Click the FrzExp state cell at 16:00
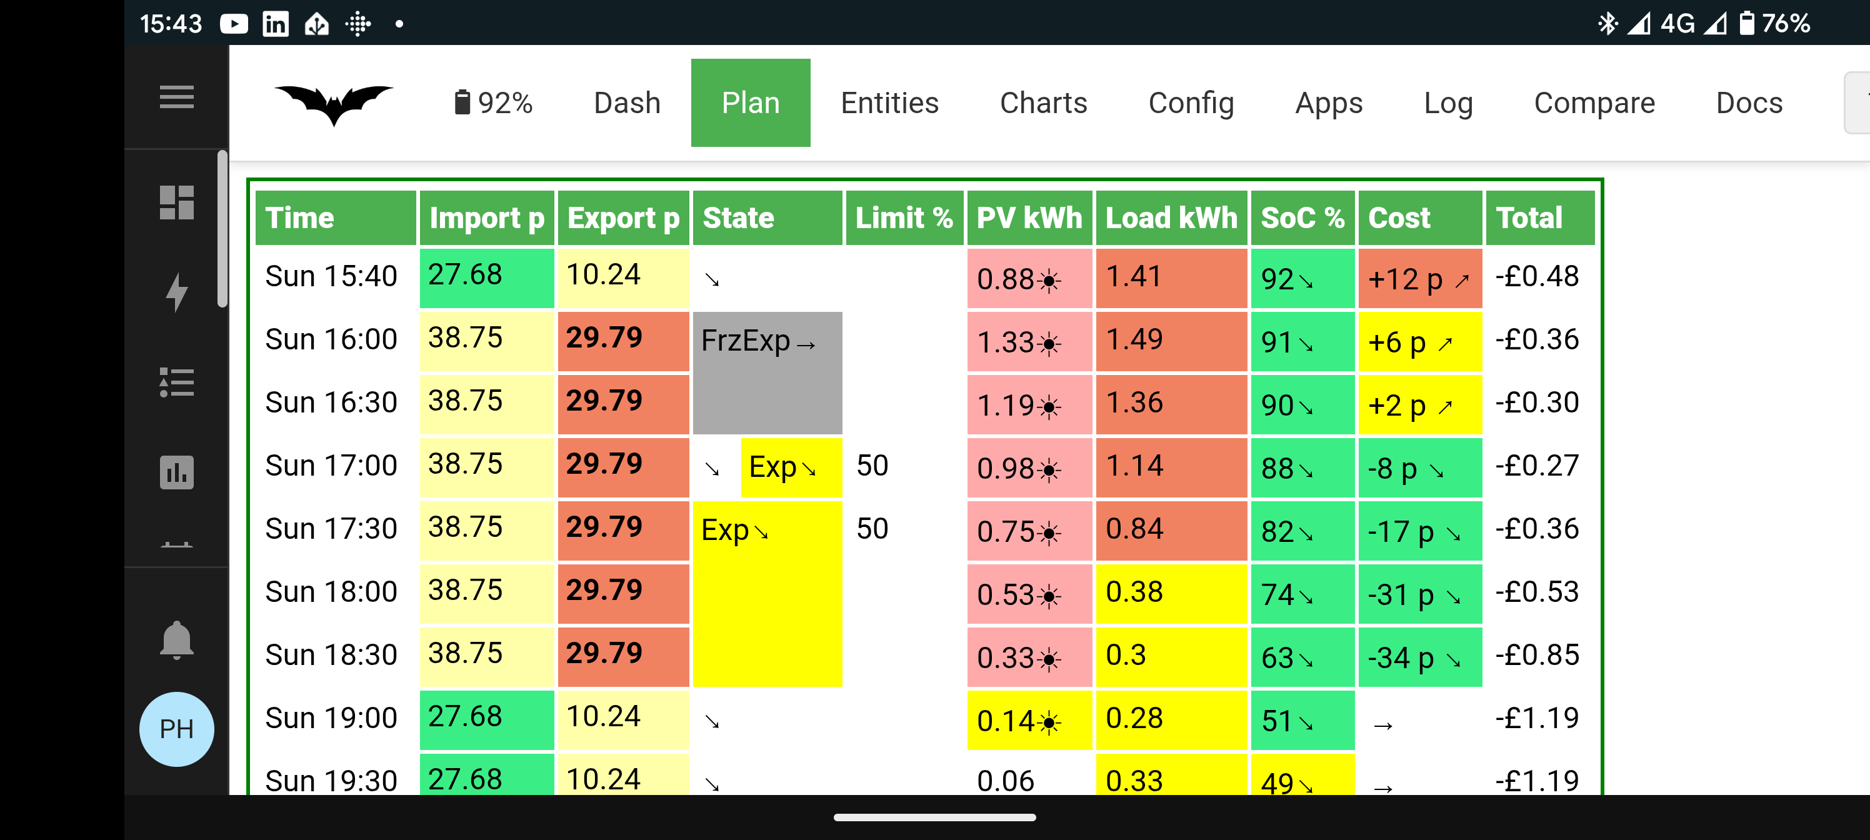The image size is (1870, 840). (767, 372)
